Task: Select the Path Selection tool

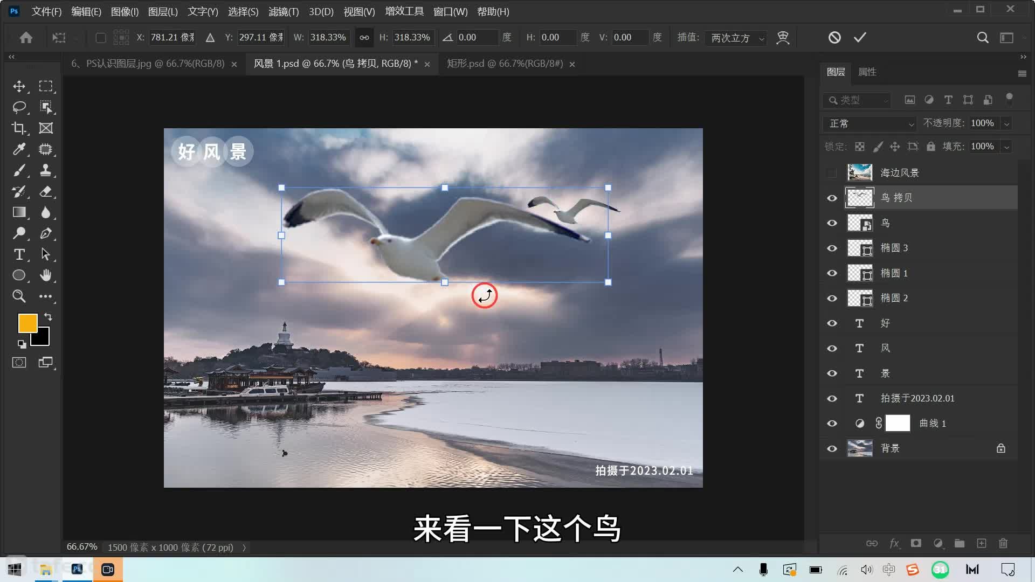Action: tap(46, 254)
